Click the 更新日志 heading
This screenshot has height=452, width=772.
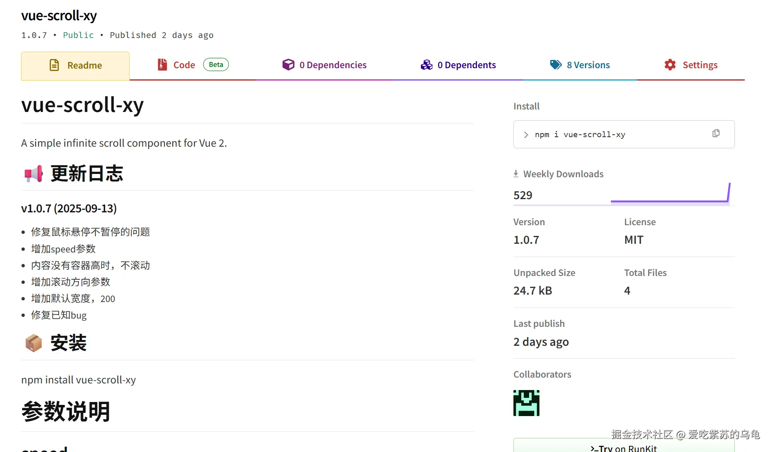87,174
